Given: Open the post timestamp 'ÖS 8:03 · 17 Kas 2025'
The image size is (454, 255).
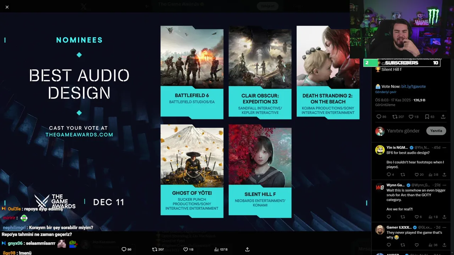Looking at the screenshot, I should pos(393,100).
